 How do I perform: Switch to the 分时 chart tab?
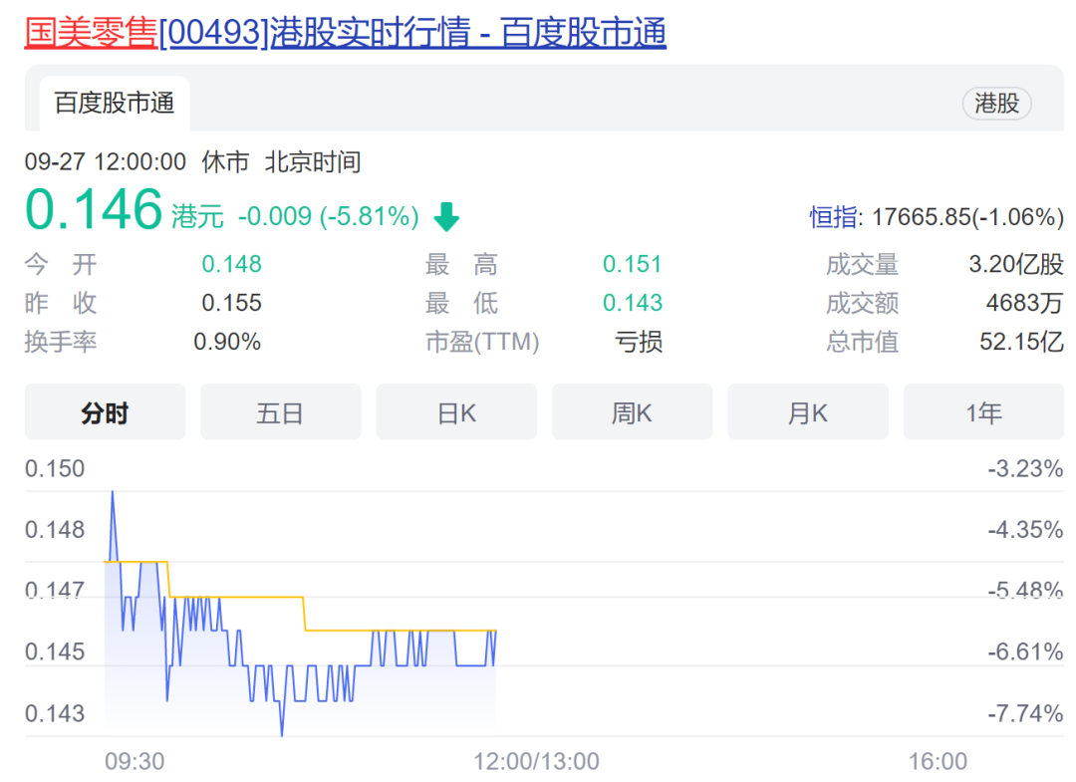pos(105,412)
